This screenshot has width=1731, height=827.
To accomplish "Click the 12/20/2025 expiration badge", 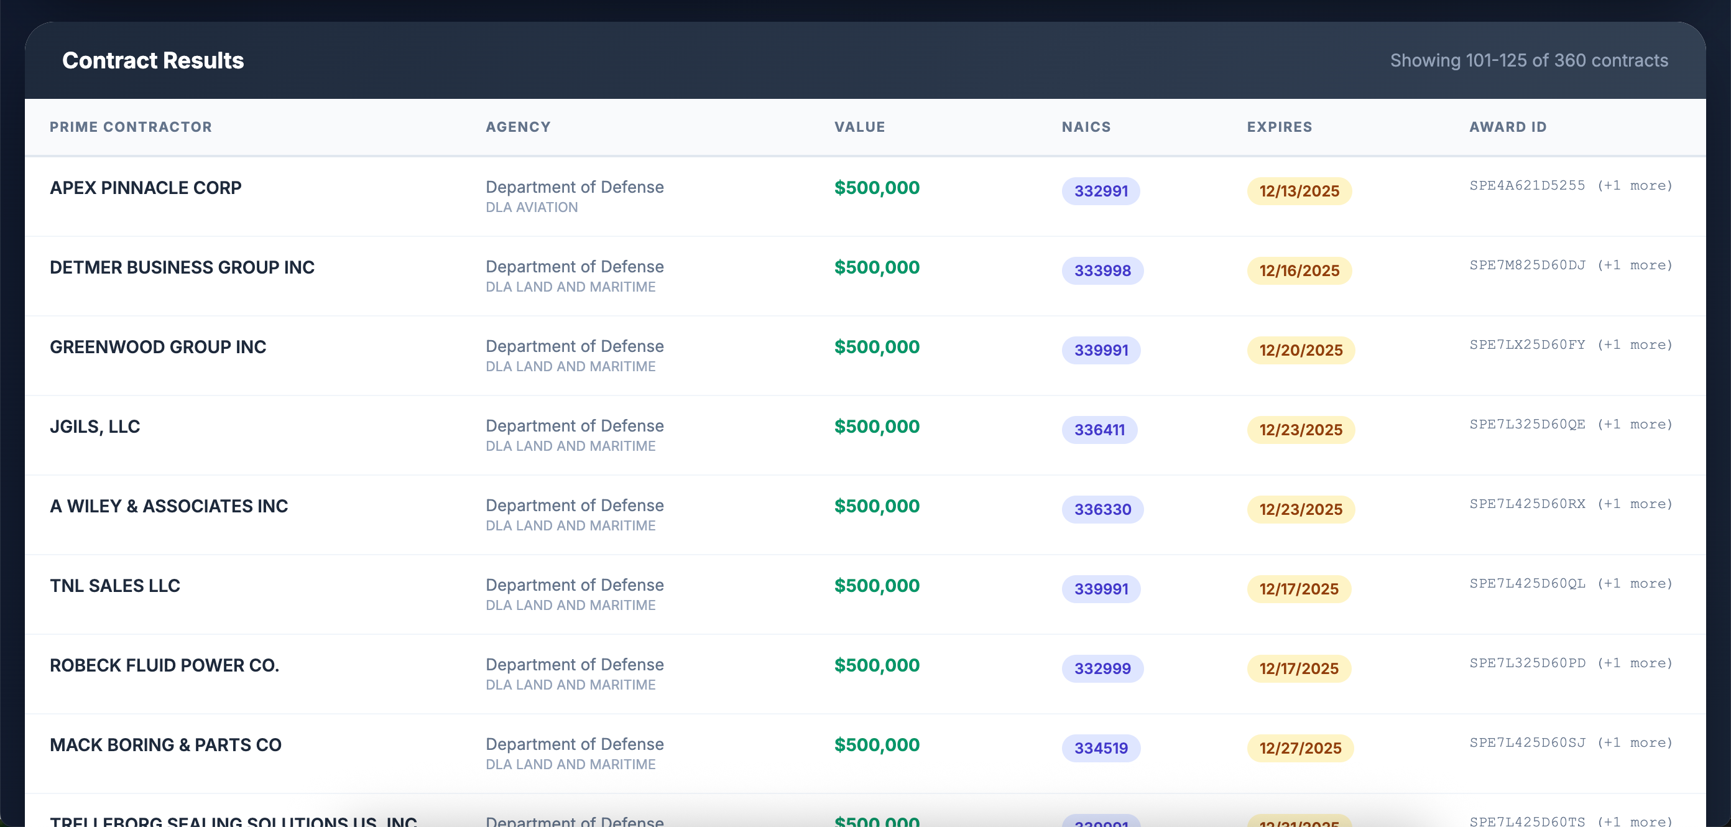I will [1300, 350].
